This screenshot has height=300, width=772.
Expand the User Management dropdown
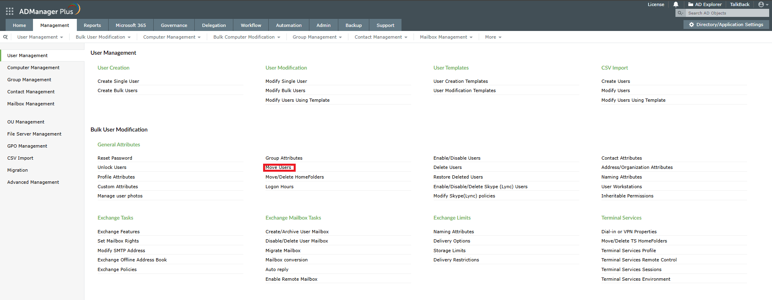pos(40,37)
